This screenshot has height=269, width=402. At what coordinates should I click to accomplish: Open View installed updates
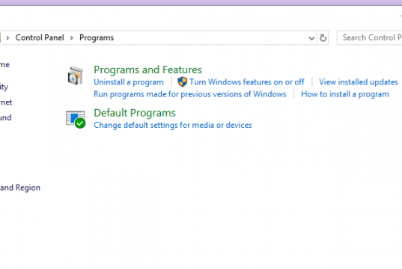coord(359,82)
